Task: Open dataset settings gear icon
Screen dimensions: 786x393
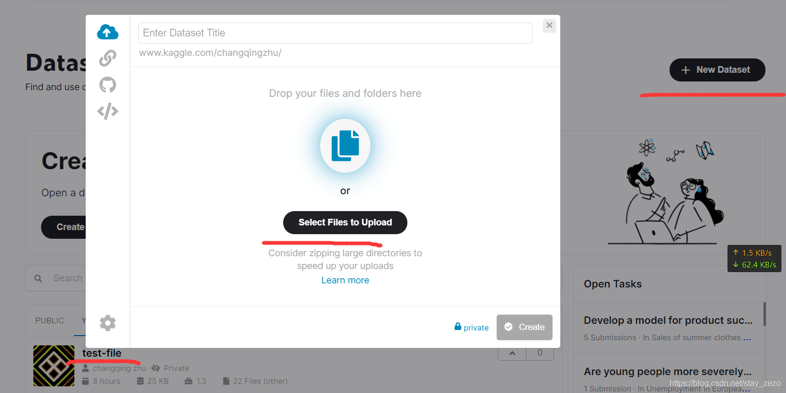Action: coord(108,323)
